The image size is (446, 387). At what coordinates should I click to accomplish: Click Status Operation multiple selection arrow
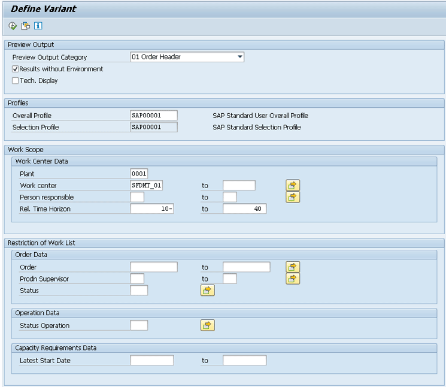207,325
